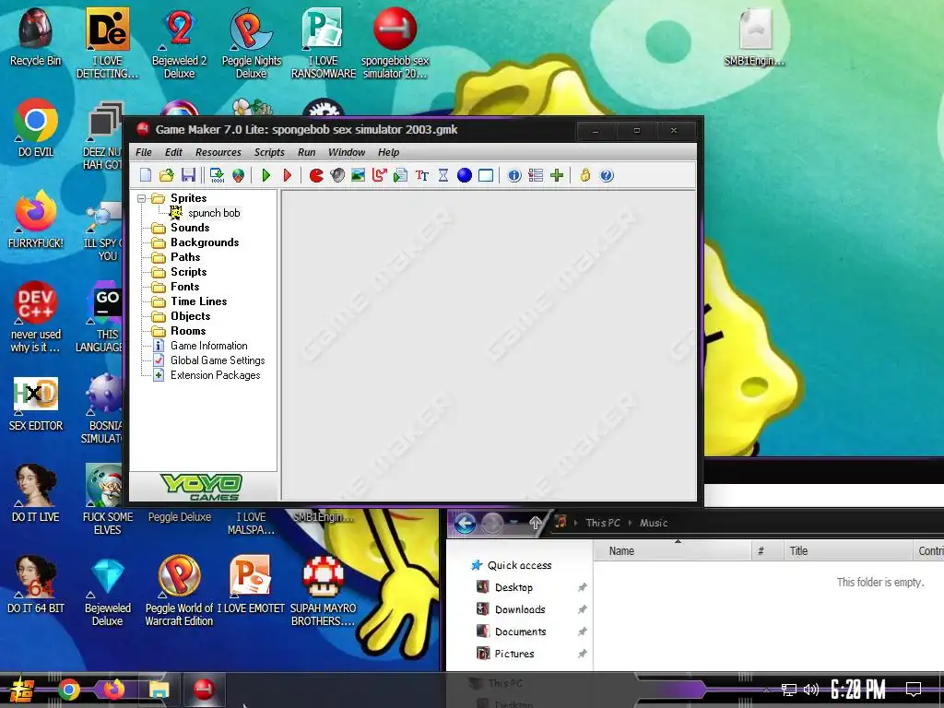Image resolution: width=944 pixels, height=708 pixels.
Task: Select the Time Lines folder
Action: pyautogui.click(x=199, y=301)
